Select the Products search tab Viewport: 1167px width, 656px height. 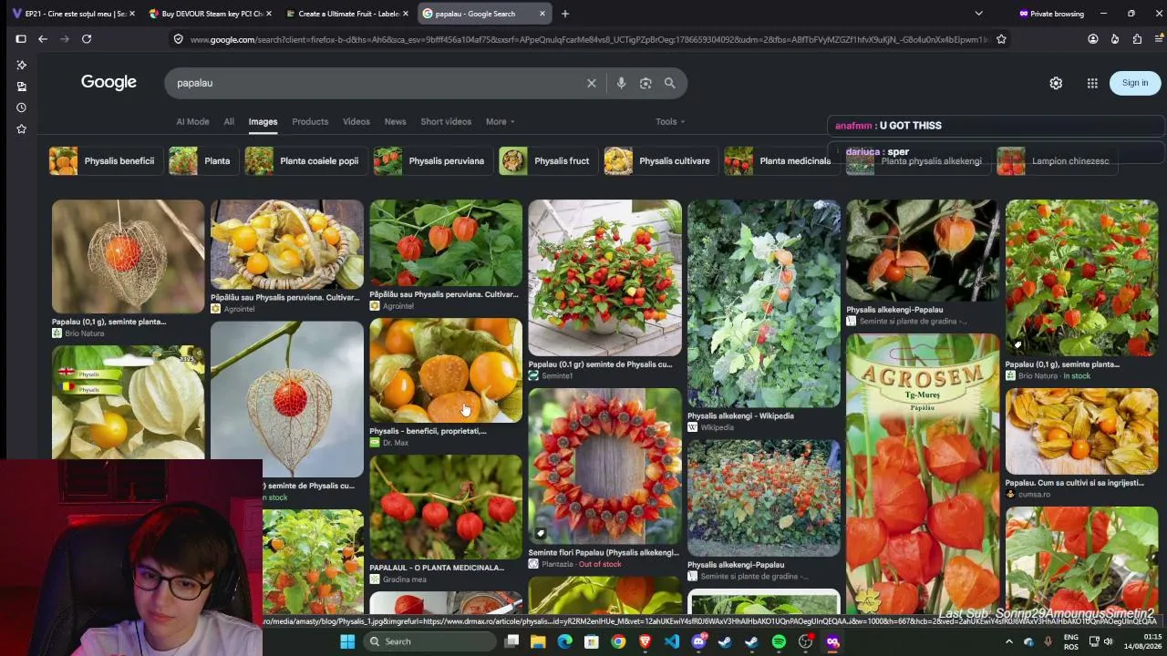coord(310,122)
